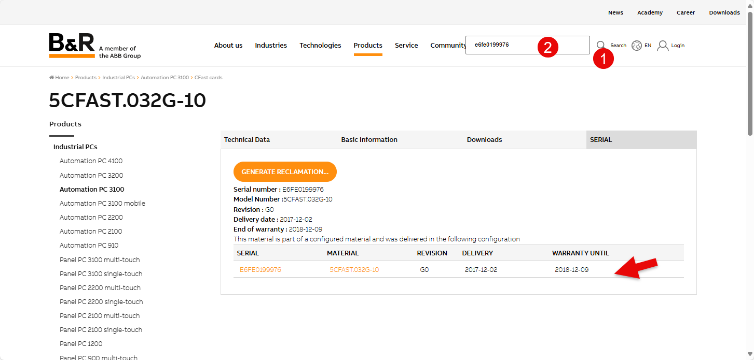Click the Generate Reclamation button
The image size is (754, 360).
pos(285,171)
